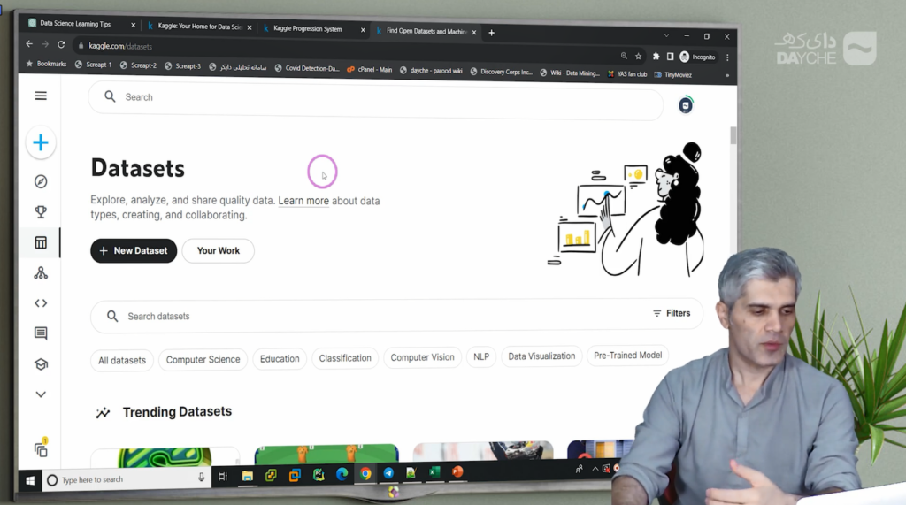Switch to Kaggle: Your Home tab

pos(200,27)
